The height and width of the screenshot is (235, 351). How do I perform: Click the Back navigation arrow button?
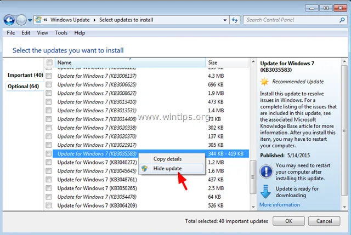[9, 20]
